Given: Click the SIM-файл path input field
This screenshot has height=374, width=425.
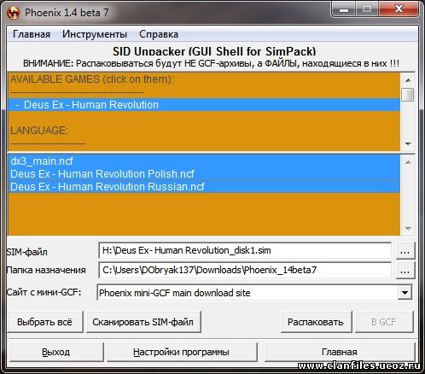Looking at the screenshot, I should [x=245, y=250].
